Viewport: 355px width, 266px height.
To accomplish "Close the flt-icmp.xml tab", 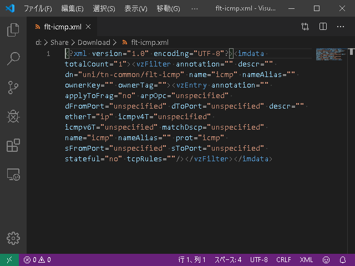I will point(88,27).
